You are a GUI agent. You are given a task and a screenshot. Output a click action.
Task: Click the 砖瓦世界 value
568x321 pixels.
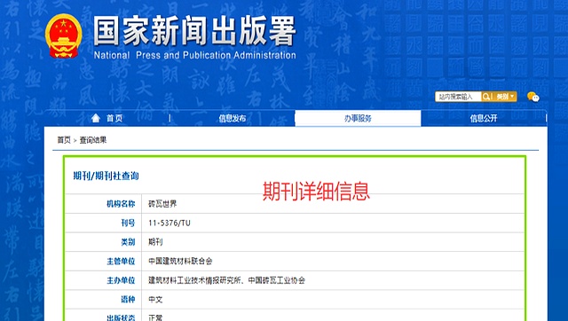162,204
